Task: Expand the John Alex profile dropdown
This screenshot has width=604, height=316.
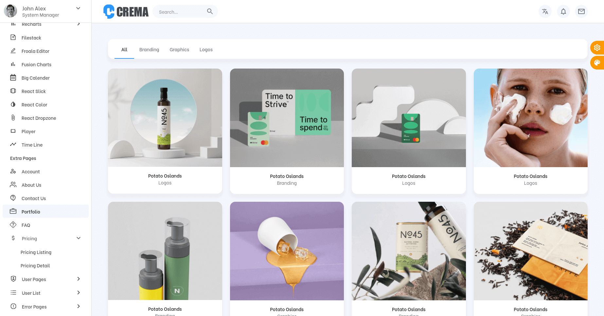Action: point(78,8)
